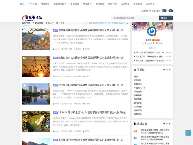This screenshot has width=193, height=145.
Task: Open recent post 02 七彩虹跑步机
Action: pyautogui.click(x=155, y=138)
